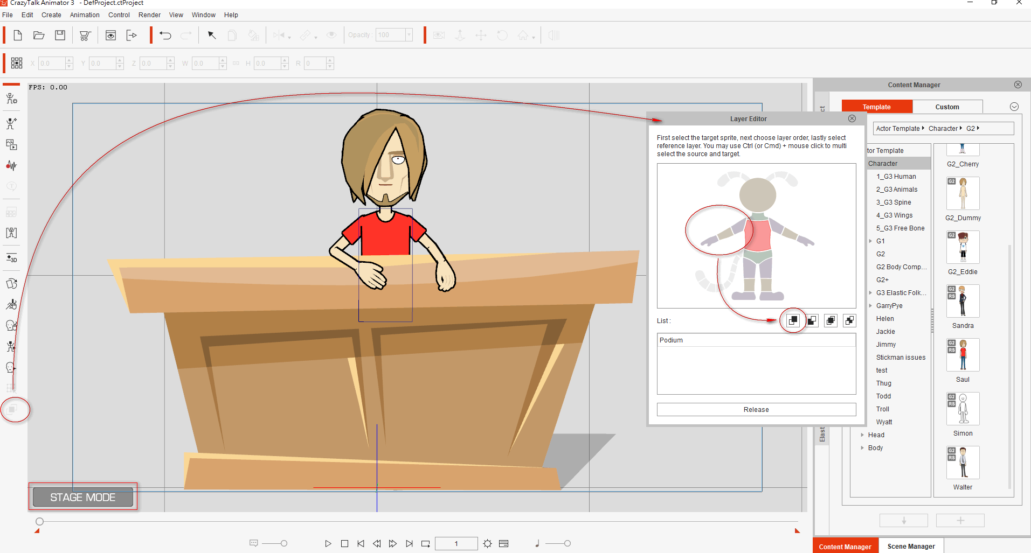Open the 3D depth tool icon
Viewport: 1031px width, 553px height.
click(11, 258)
